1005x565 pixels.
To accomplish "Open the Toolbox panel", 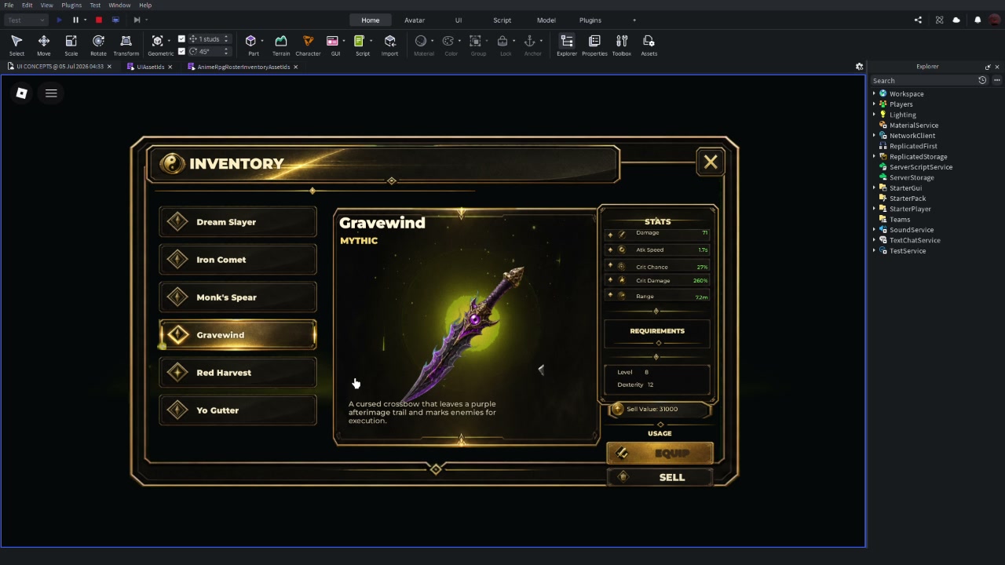I will point(621,45).
